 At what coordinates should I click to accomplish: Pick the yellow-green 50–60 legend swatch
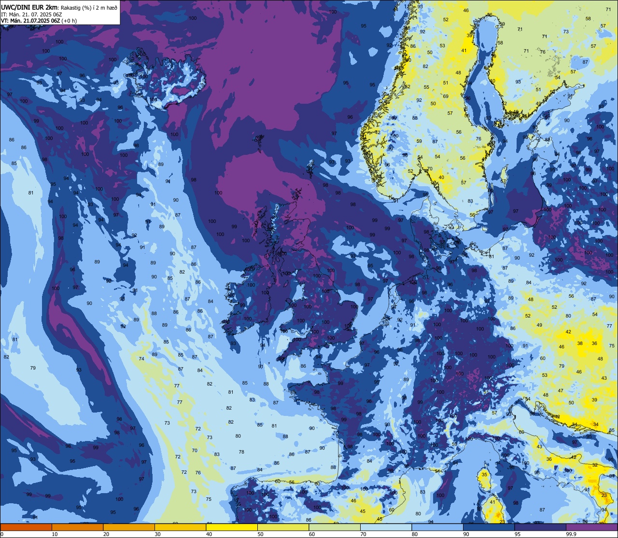point(283,527)
